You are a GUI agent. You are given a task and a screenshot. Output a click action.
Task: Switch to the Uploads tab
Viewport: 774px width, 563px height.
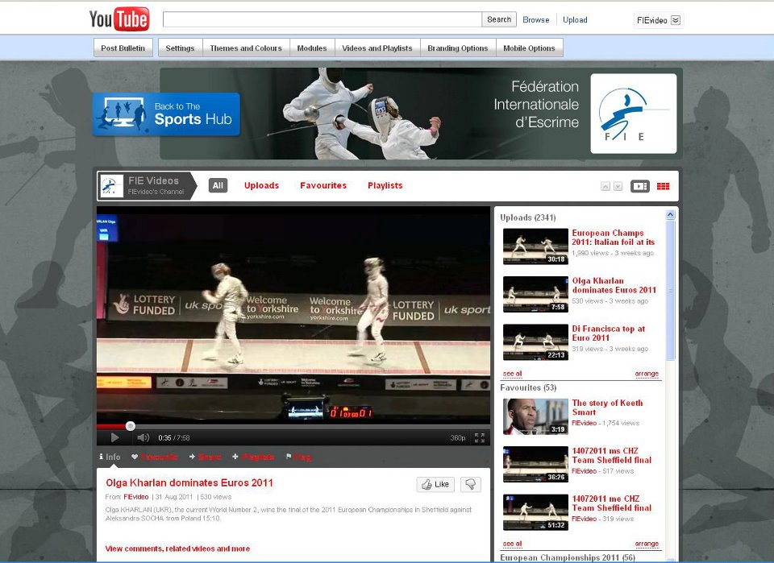pos(261,185)
